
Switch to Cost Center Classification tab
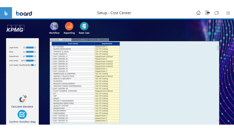click(99, 40)
